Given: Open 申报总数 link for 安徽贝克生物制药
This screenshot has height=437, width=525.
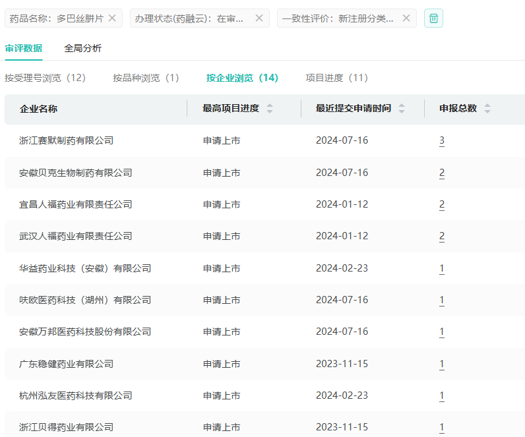Looking at the screenshot, I should click(442, 173).
